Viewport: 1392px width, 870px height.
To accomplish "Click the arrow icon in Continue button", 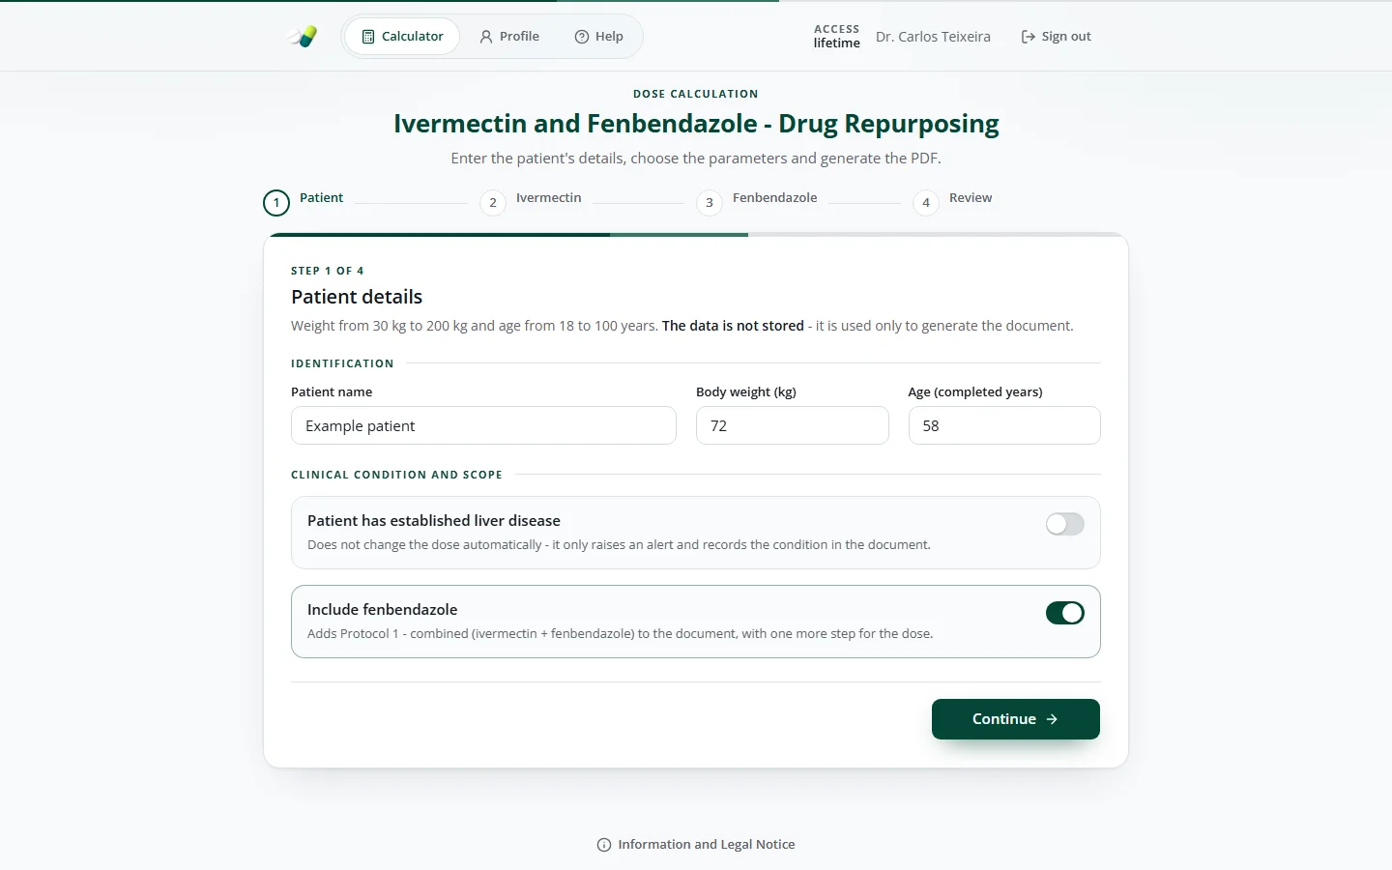I will (1052, 719).
